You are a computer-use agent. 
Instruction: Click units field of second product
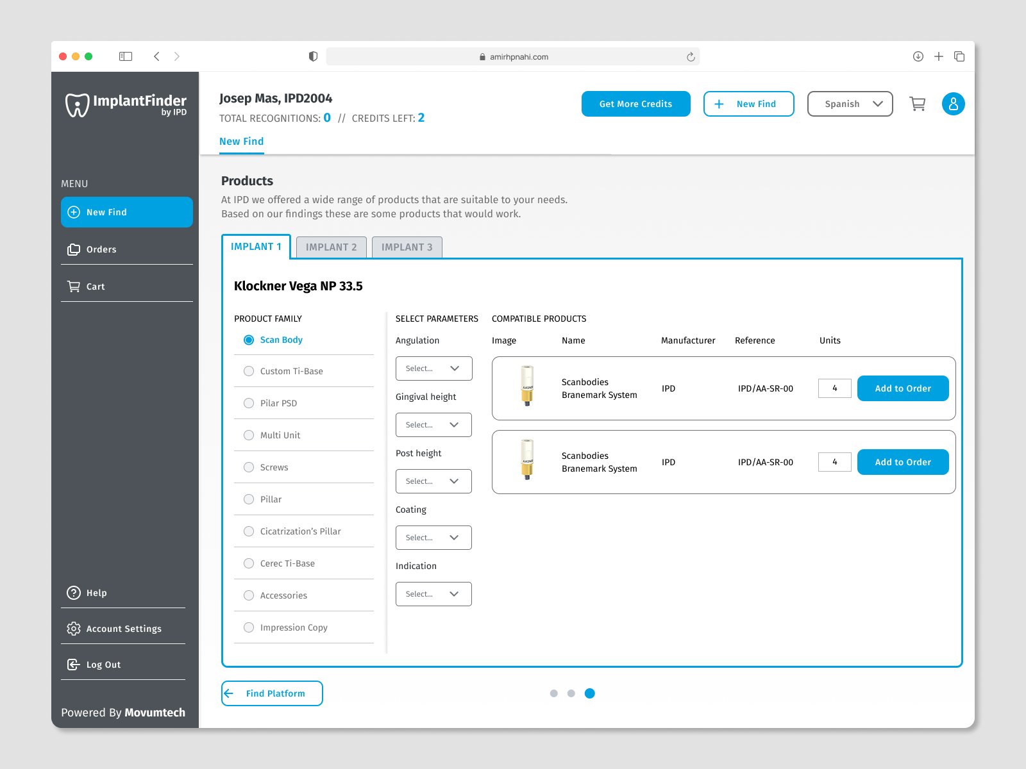[x=835, y=462]
